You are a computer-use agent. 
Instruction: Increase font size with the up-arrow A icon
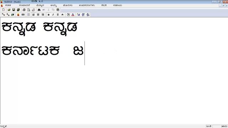[83, 15]
